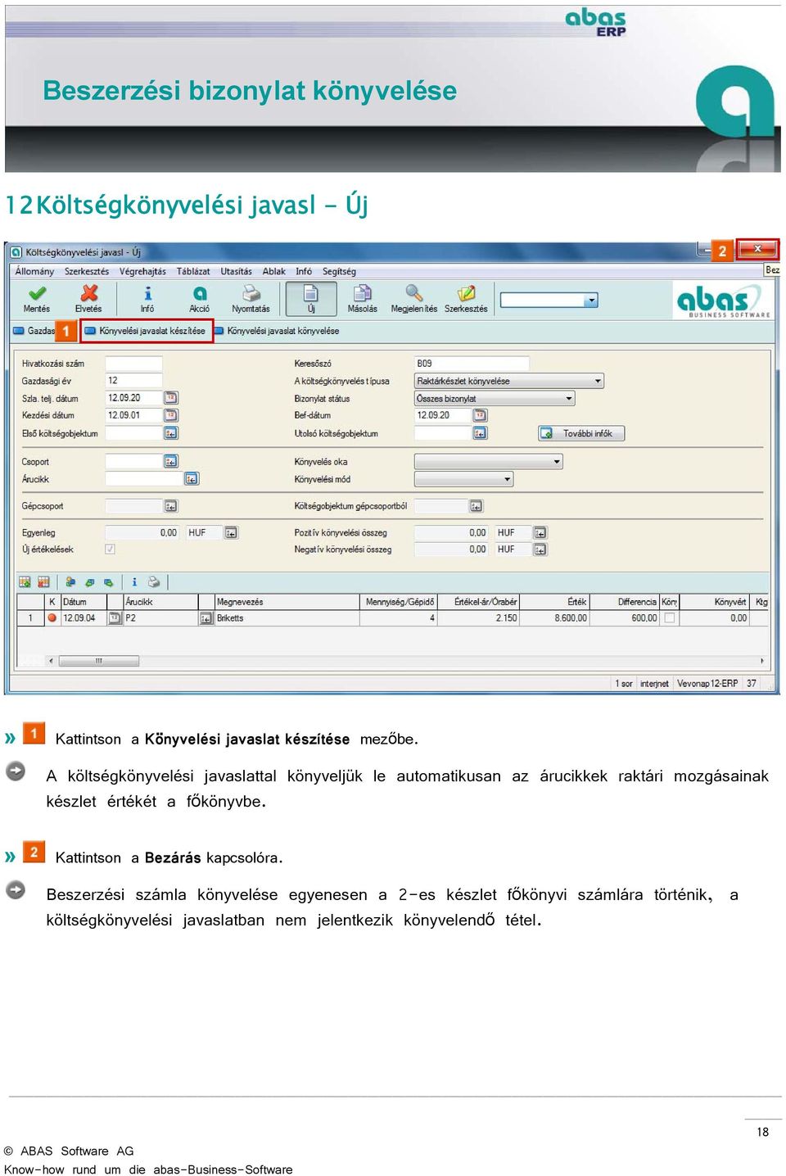Click the Megjelenítés magnifier icon
Image resolution: width=786 pixels, height=1176 pixels.
tap(414, 292)
